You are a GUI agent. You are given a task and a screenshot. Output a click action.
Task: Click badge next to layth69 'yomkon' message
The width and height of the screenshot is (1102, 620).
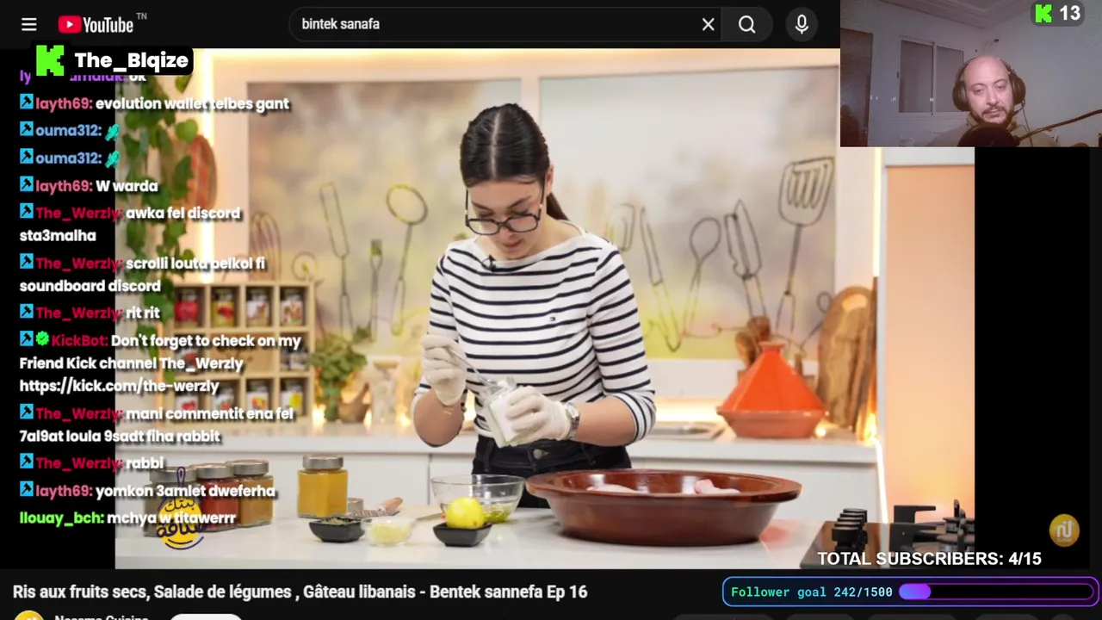coord(27,490)
